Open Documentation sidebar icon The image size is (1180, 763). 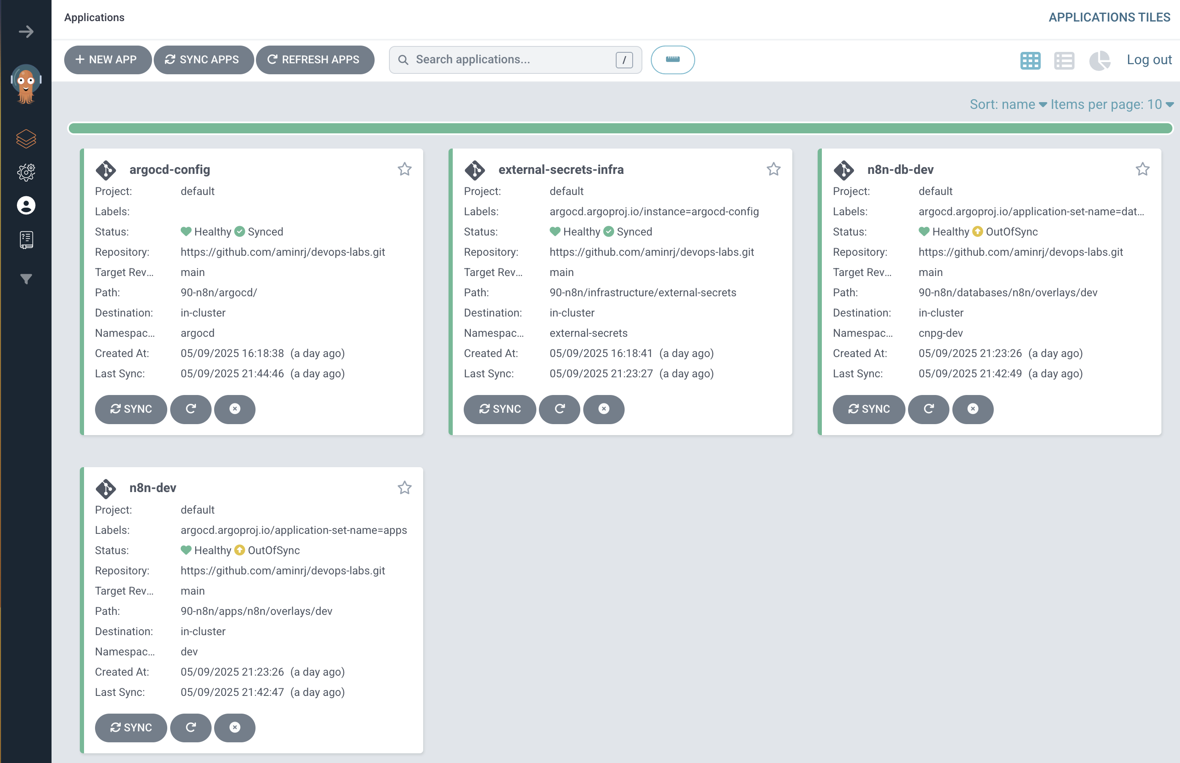[26, 240]
